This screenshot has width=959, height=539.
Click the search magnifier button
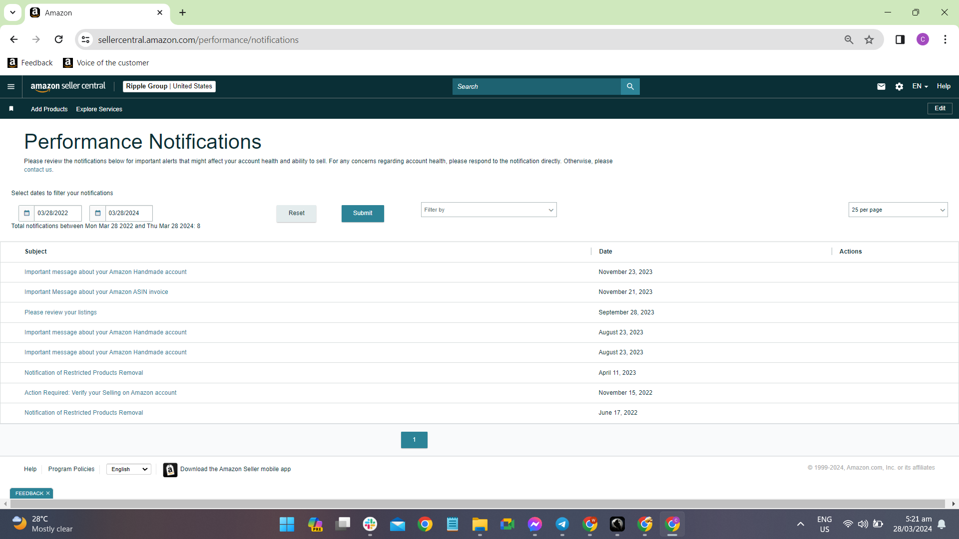[630, 86]
